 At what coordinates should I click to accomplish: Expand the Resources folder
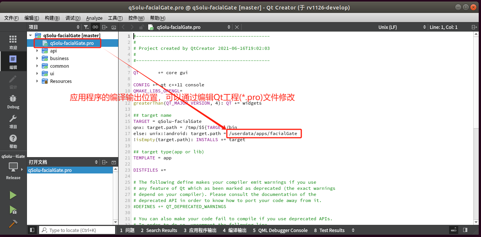coord(37,81)
